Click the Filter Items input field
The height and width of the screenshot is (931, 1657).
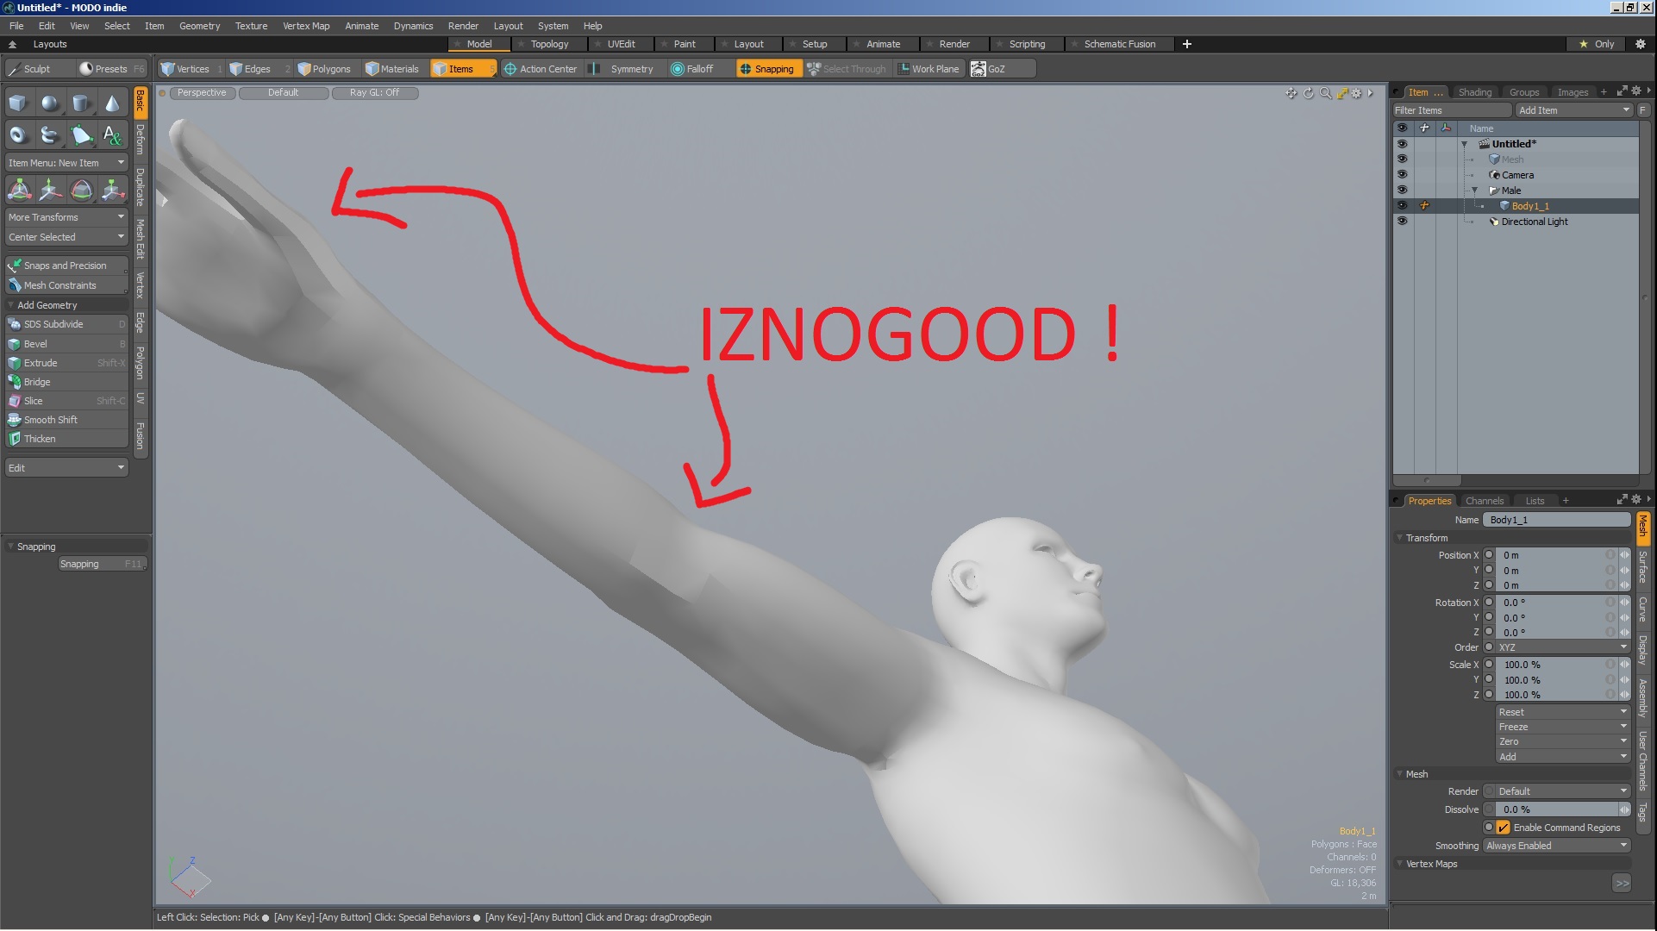(1450, 110)
